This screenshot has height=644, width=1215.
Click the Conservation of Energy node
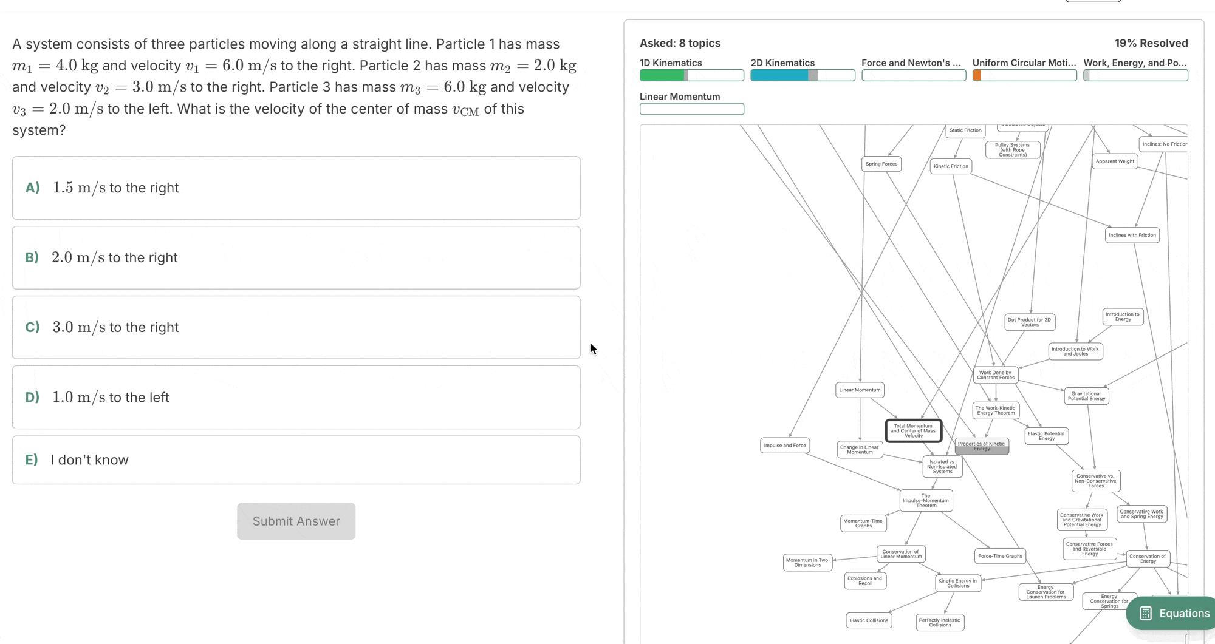1148,558
